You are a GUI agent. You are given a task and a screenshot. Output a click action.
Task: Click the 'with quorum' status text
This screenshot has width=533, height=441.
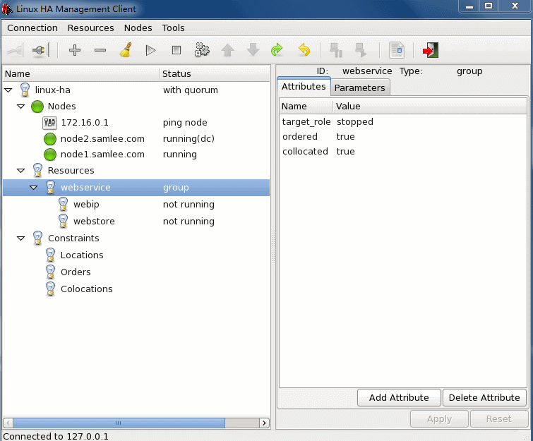[191, 90]
